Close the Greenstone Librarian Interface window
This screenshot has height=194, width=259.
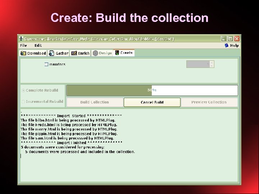tap(237, 39)
